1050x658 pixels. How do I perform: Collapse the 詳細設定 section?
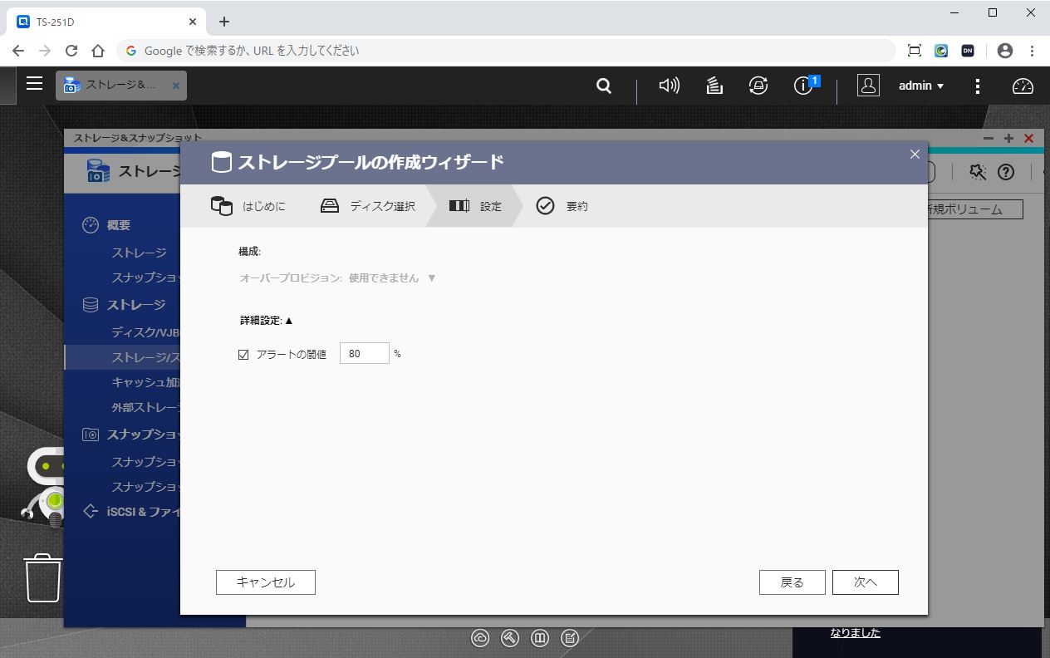click(x=288, y=320)
